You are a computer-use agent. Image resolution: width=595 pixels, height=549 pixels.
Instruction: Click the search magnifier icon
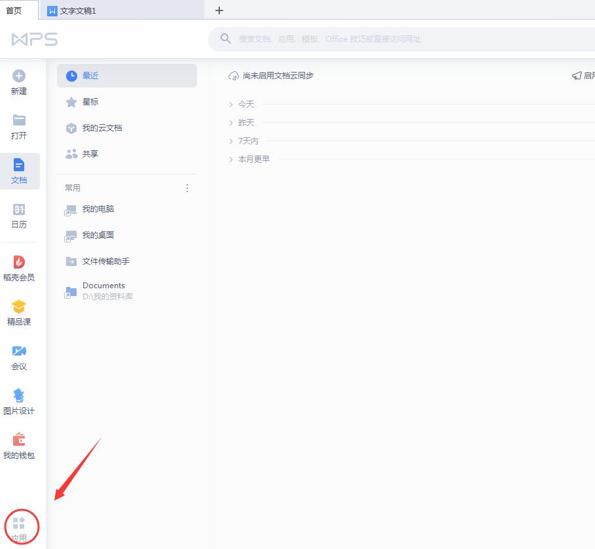pos(225,39)
